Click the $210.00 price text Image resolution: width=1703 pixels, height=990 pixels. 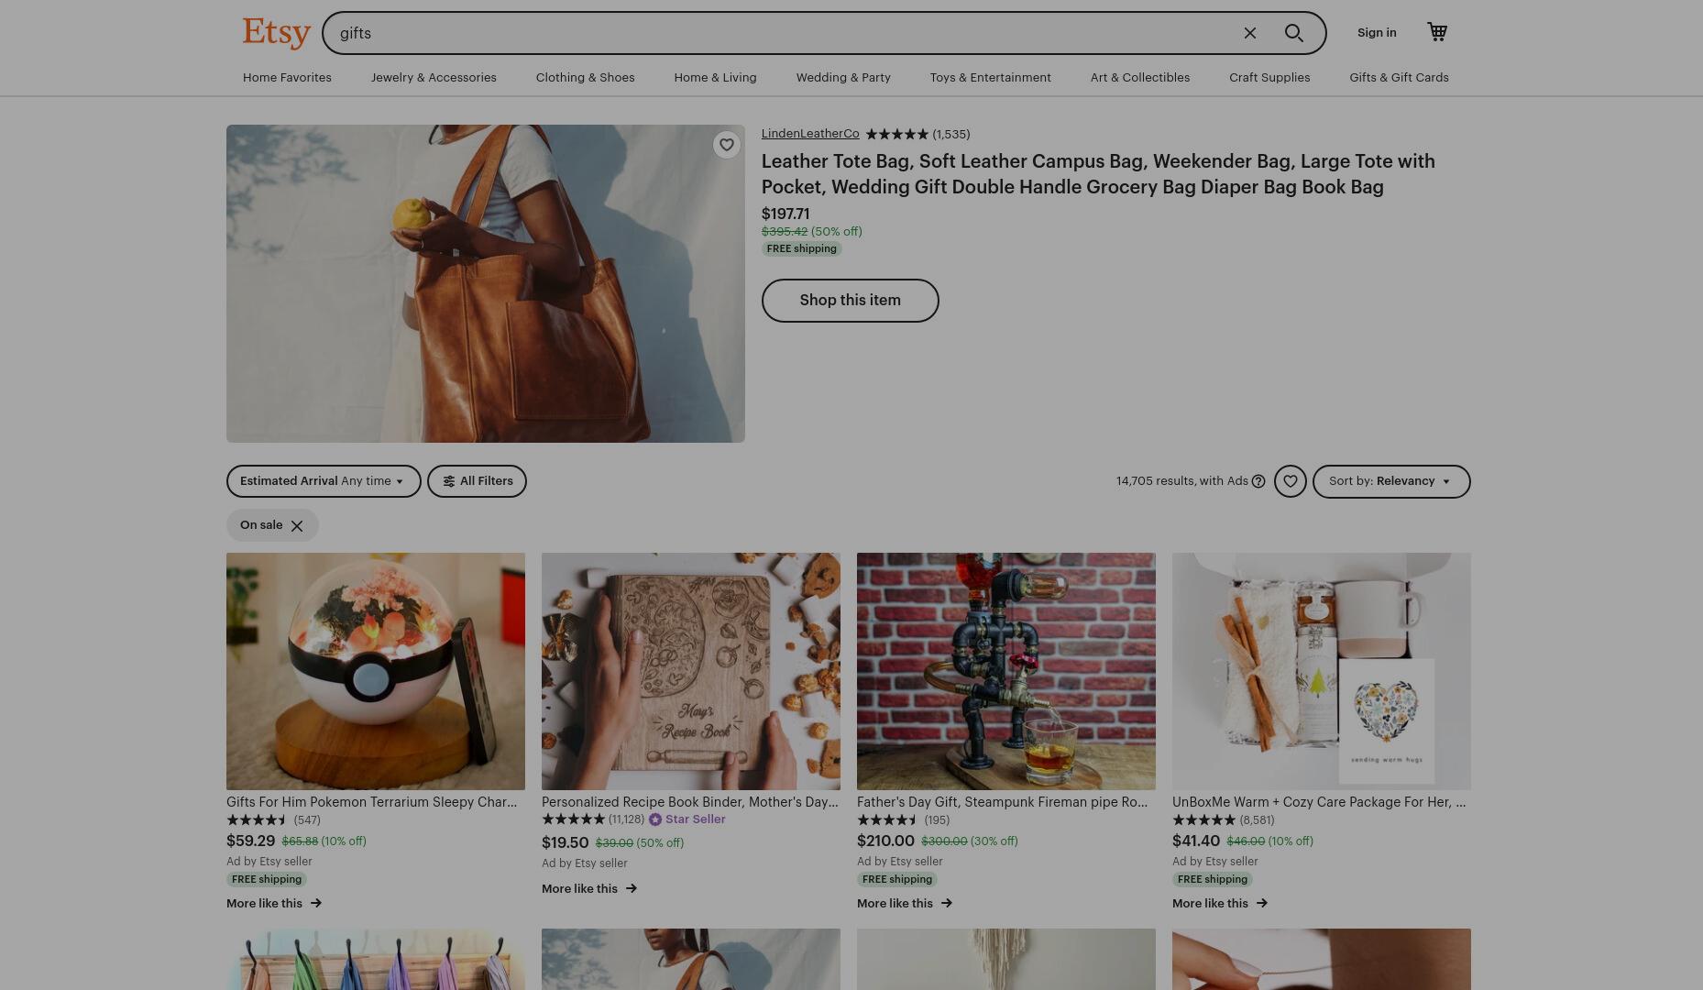click(x=885, y=841)
